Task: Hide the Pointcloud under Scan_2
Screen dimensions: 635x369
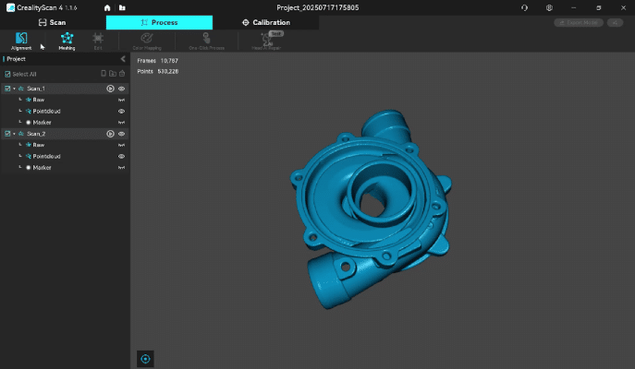Action: pos(121,157)
